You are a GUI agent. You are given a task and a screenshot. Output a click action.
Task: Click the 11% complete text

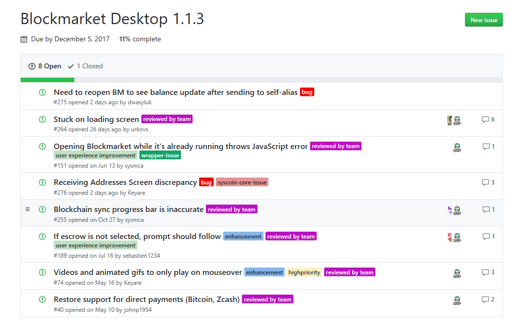coord(140,39)
